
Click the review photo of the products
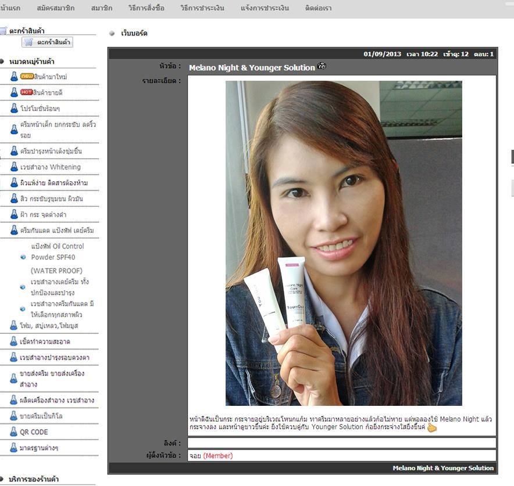pyautogui.click(x=344, y=243)
